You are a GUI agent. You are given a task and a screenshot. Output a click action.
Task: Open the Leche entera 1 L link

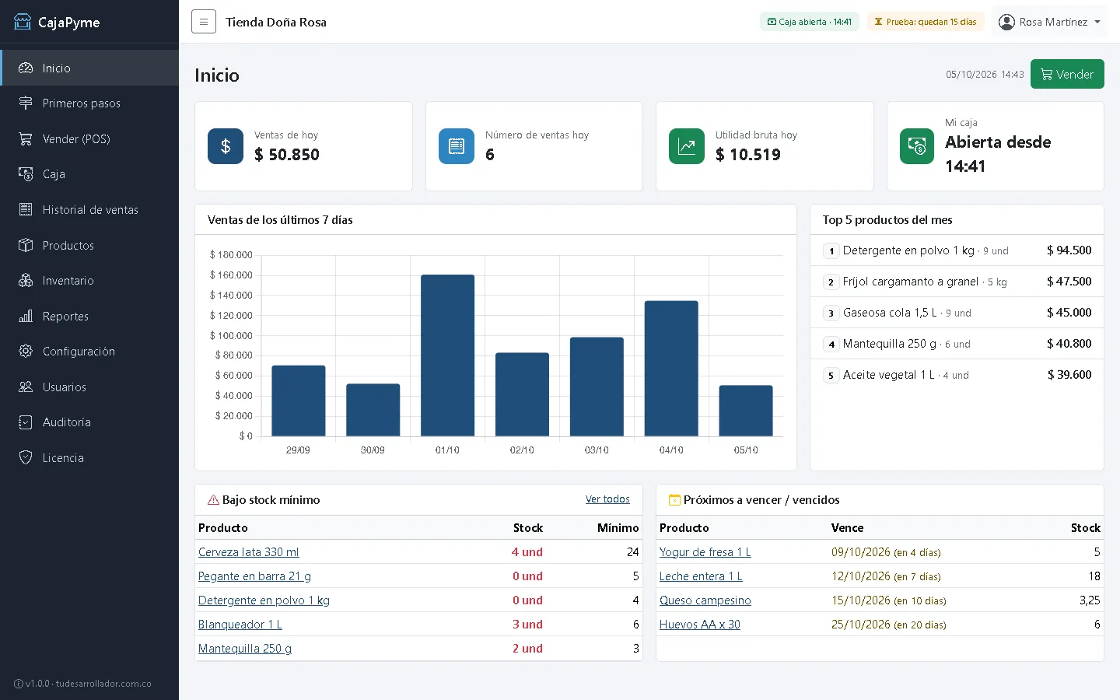click(x=701, y=576)
